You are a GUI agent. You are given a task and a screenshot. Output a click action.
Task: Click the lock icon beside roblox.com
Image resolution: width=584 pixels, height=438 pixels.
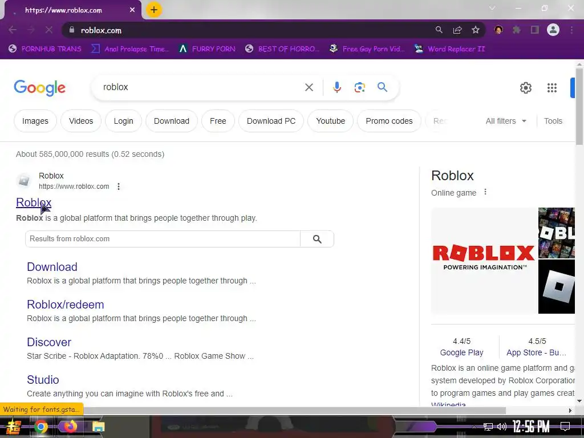click(71, 30)
